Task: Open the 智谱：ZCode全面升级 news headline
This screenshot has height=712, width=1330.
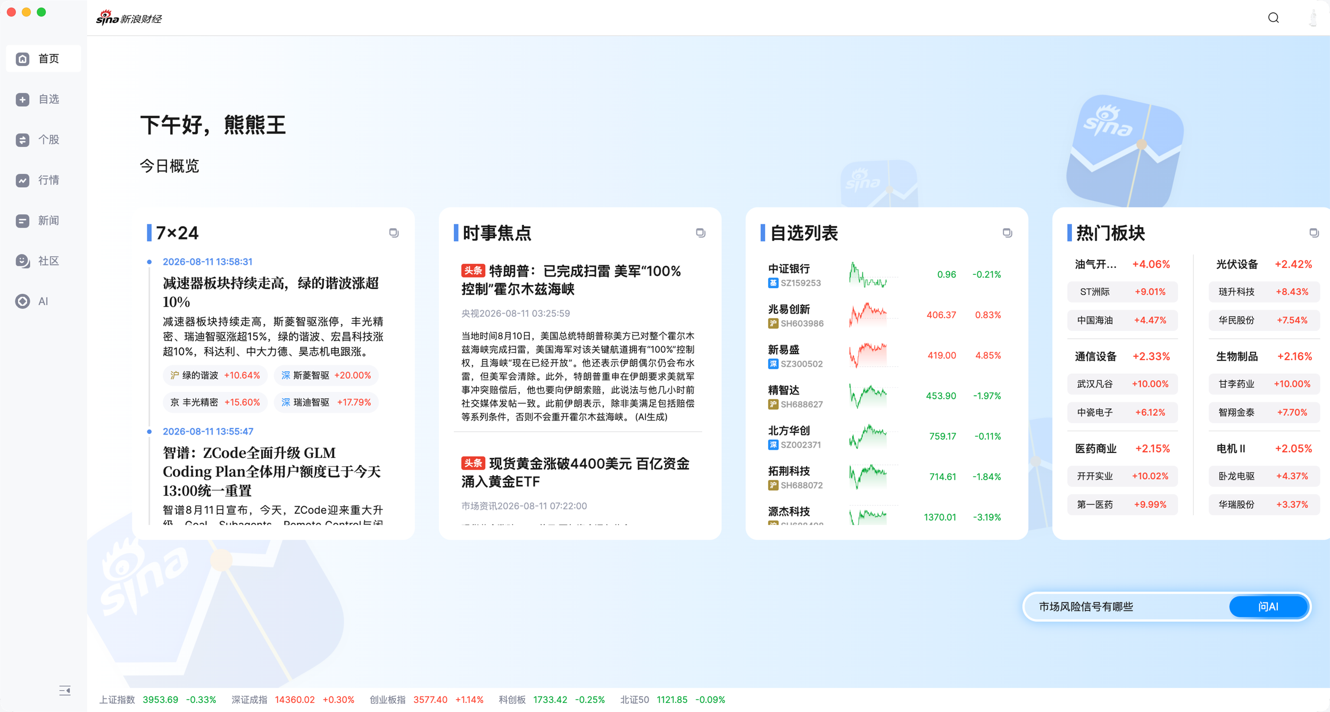Action: 272,471
